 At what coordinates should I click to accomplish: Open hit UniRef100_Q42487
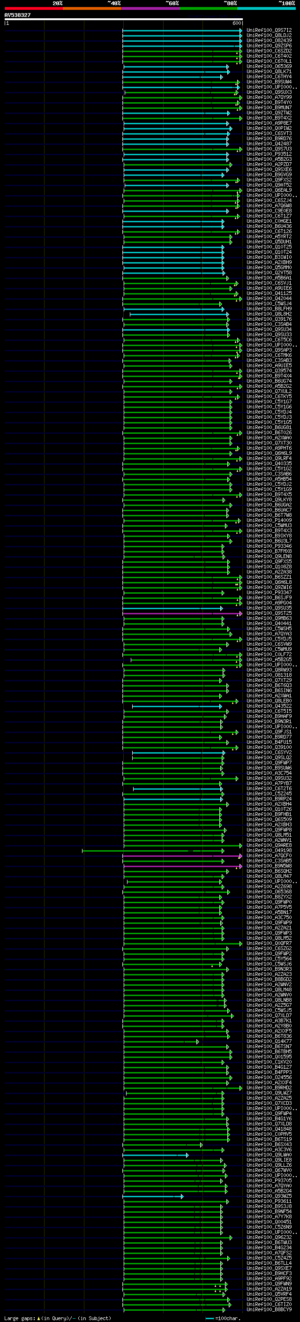pyautogui.click(x=269, y=144)
